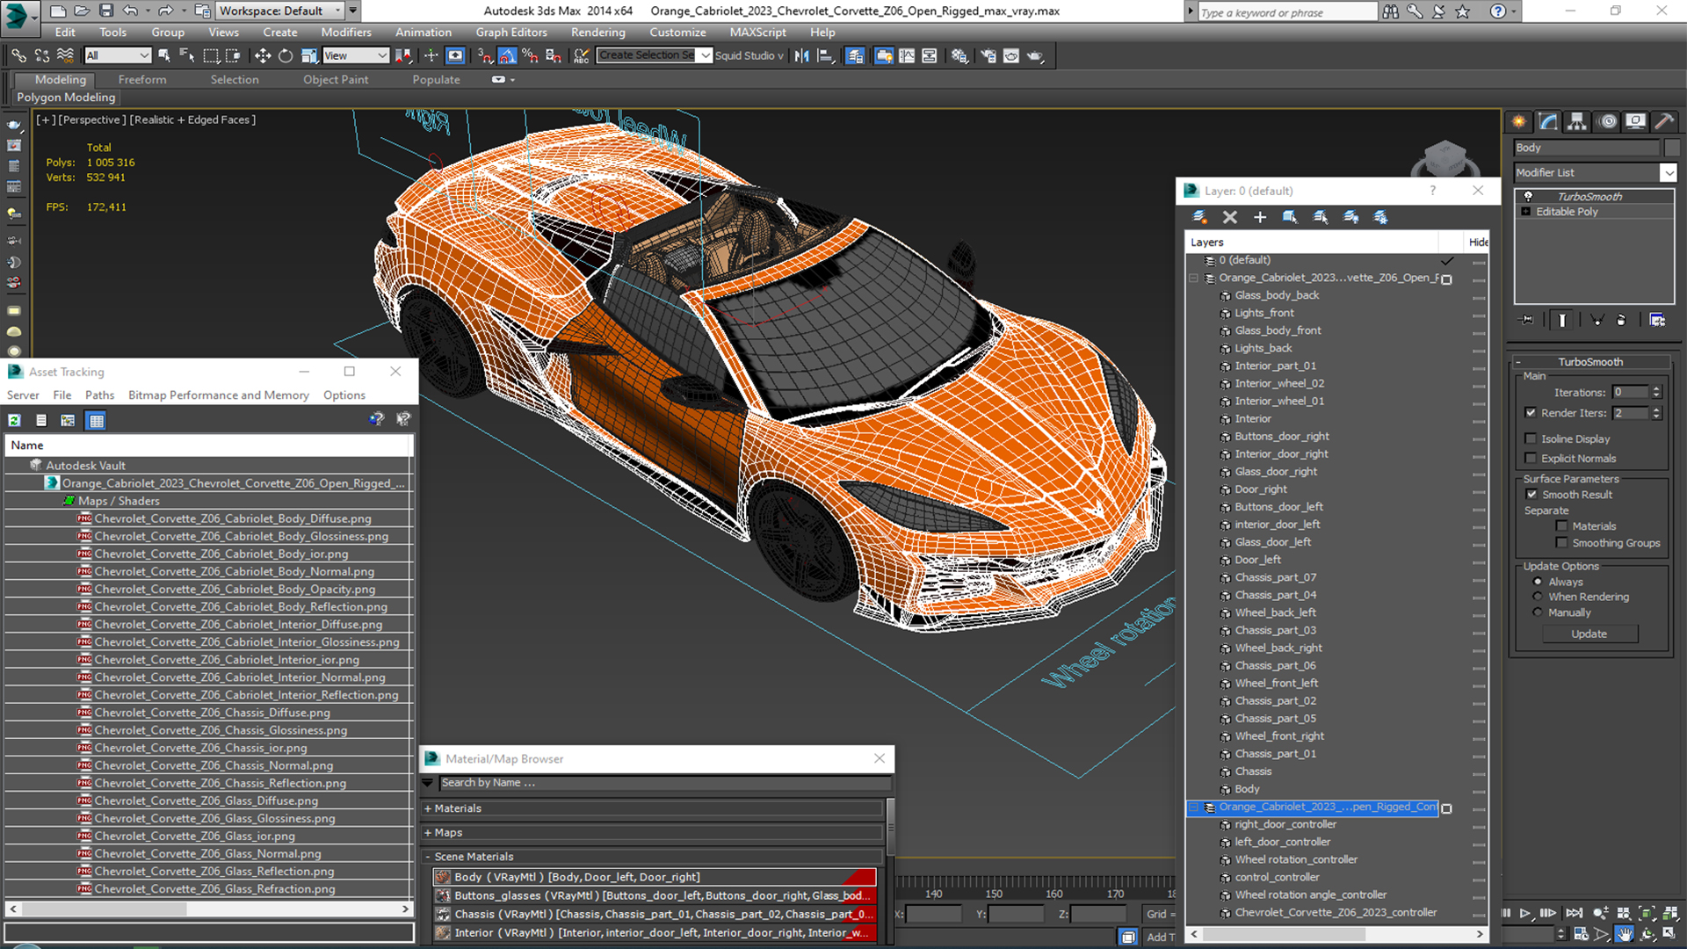Collapse the Scene Materials group

coord(428,857)
